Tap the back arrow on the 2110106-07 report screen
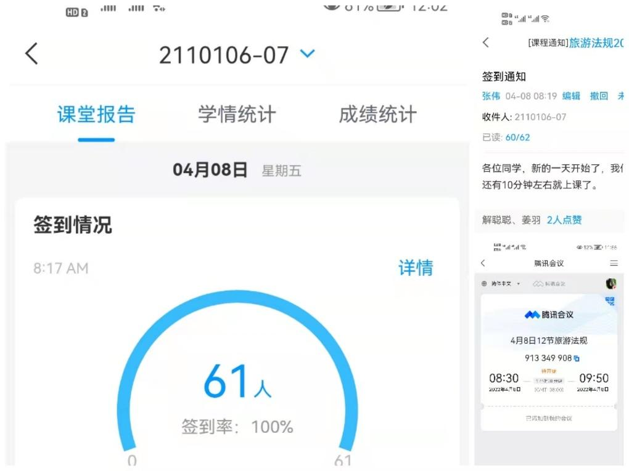This screenshot has height=471, width=629. [31, 54]
